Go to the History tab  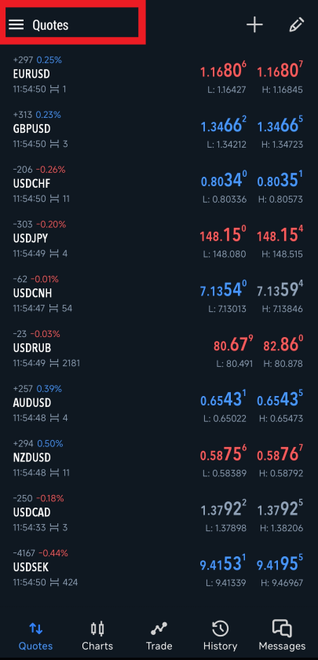point(220,636)
